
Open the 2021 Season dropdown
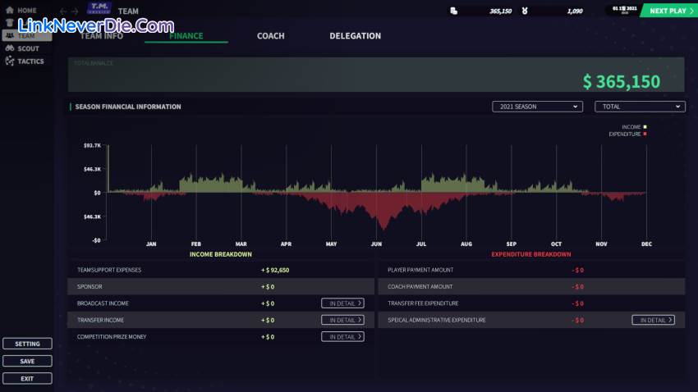[537, 107]
